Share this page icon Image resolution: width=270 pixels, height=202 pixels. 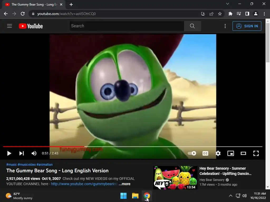pyautogui.click(x=211, y=14)
